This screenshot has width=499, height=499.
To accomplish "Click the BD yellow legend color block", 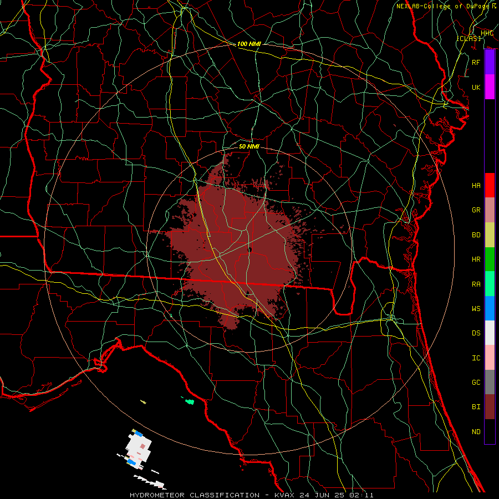I will pos(490,235).
